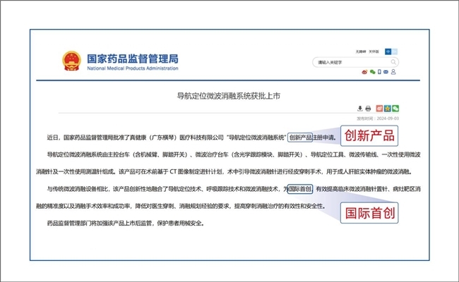
Task: Switch to Chinese with the 中 button
Action: 388,51
